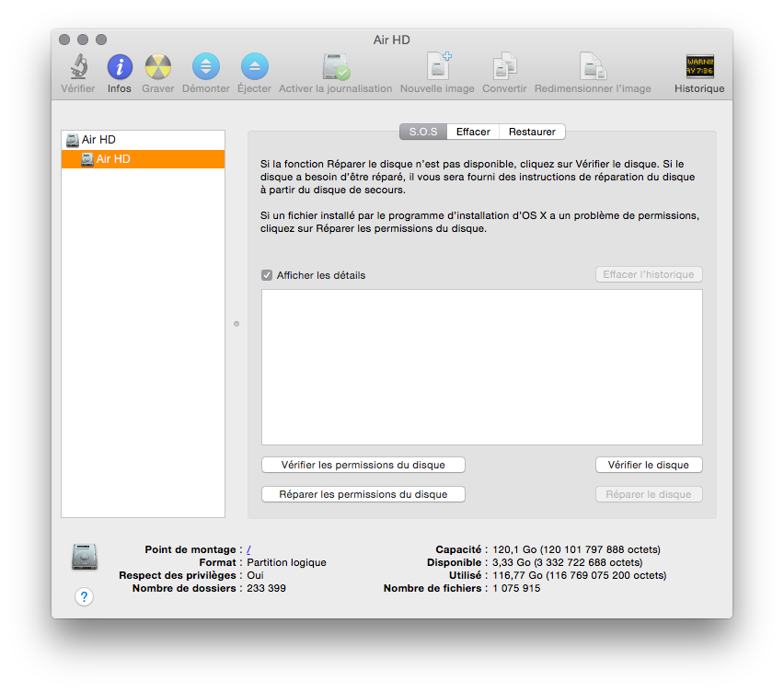Open the Historique log icon
This screenshot has width=784, height=692.
click(699, 66)
